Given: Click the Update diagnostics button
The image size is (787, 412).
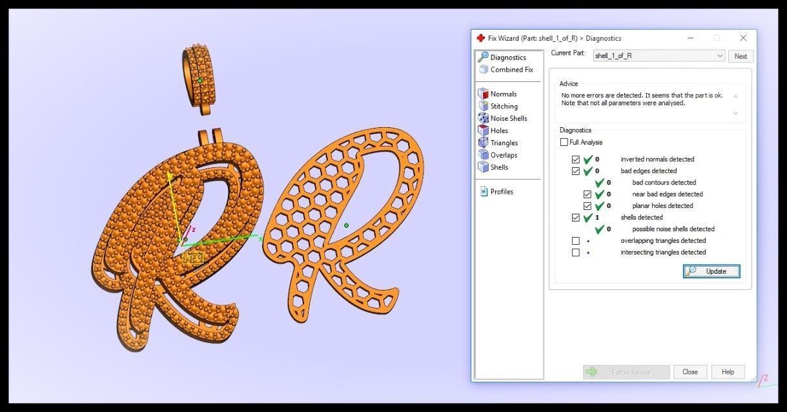Looking at the screenshot, I should [x=711, y=271].
